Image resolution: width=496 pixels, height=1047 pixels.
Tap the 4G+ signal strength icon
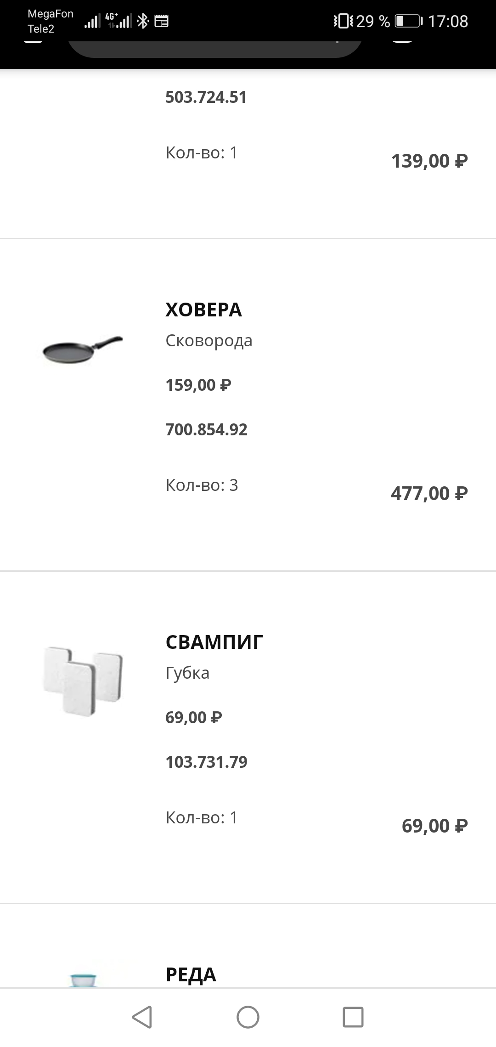click(x=119, y=21)
